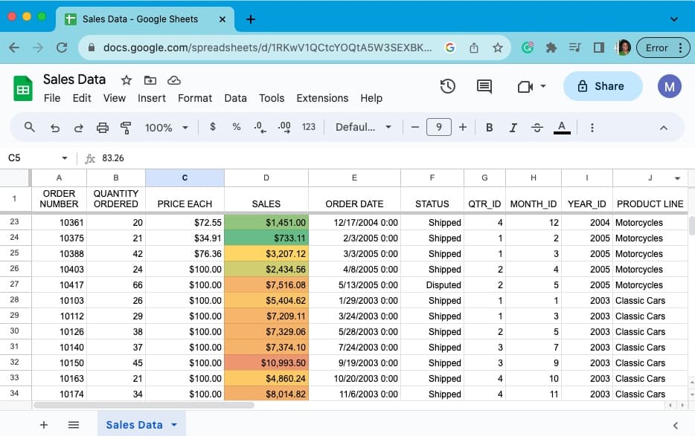Open the browser tab search chevron
The image size is (695, 436).
[673, 19]
